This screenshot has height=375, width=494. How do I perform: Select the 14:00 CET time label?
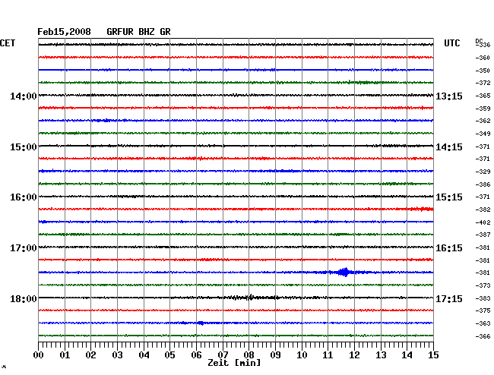(x=24, y=96)
